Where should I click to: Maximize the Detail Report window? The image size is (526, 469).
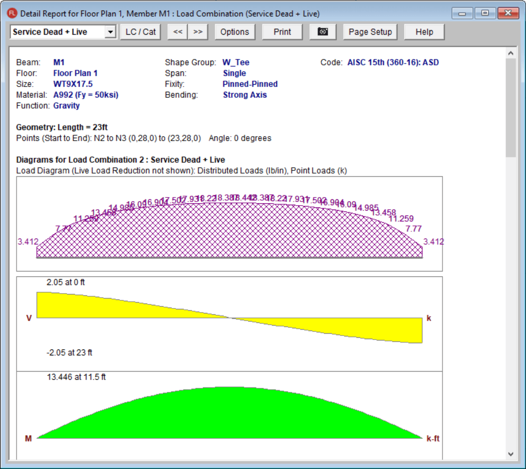(x=485, y=13)
